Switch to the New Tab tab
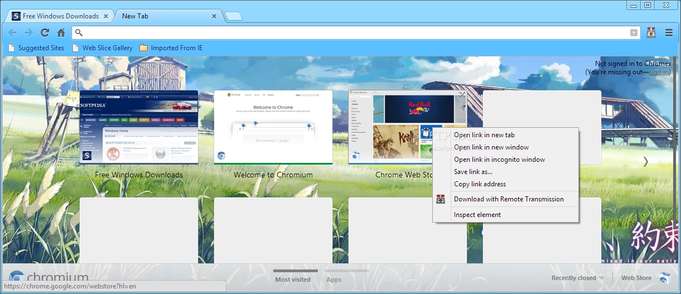This screenshot has width=681, height=294. (167, 16)
